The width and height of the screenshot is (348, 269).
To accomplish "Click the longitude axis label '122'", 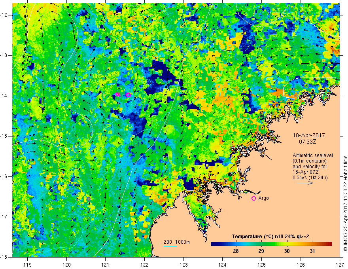I will click(144, 265).
